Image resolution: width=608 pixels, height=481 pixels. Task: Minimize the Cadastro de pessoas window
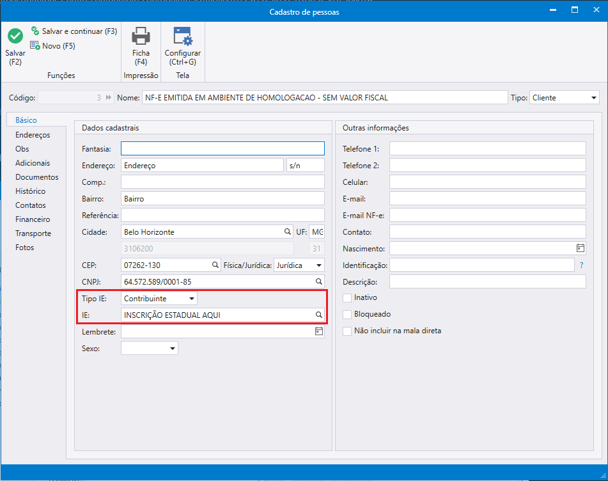pyautogui.click(x=553, y=10)
